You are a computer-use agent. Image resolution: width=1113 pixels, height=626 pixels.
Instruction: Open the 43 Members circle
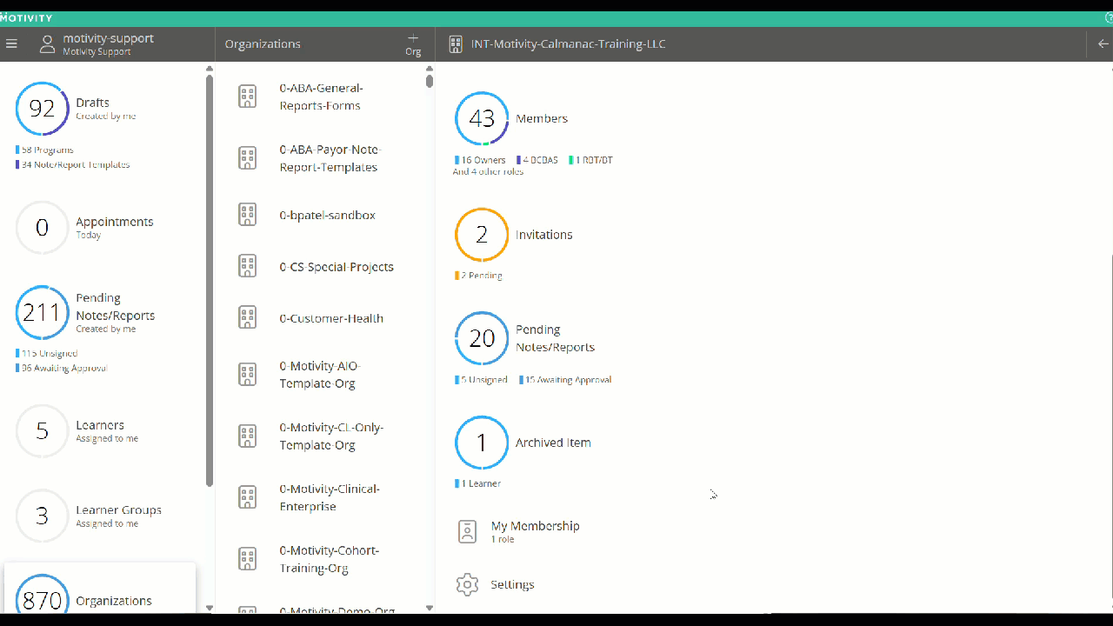tap(482, 119)
